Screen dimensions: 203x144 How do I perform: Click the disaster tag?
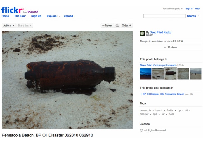[x=144, y=114]
